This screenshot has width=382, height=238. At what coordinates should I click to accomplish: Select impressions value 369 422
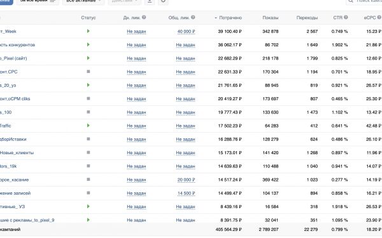click(271, 180)
